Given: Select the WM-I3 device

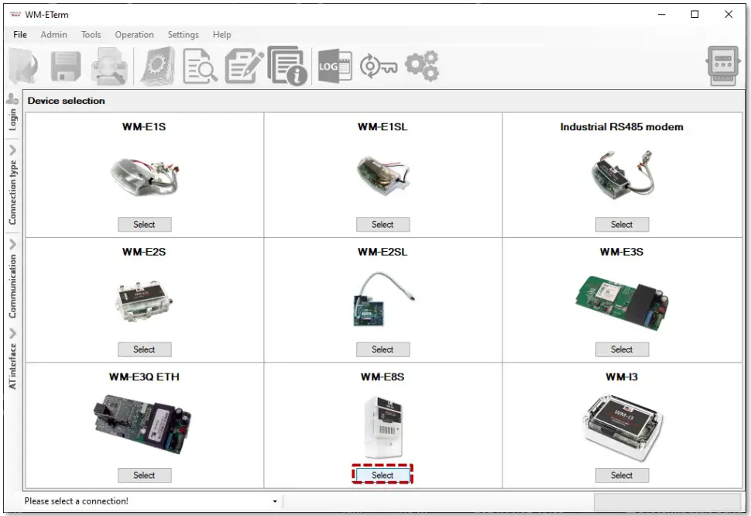Looking at the screenshot, I should click(x=622, y=475).
